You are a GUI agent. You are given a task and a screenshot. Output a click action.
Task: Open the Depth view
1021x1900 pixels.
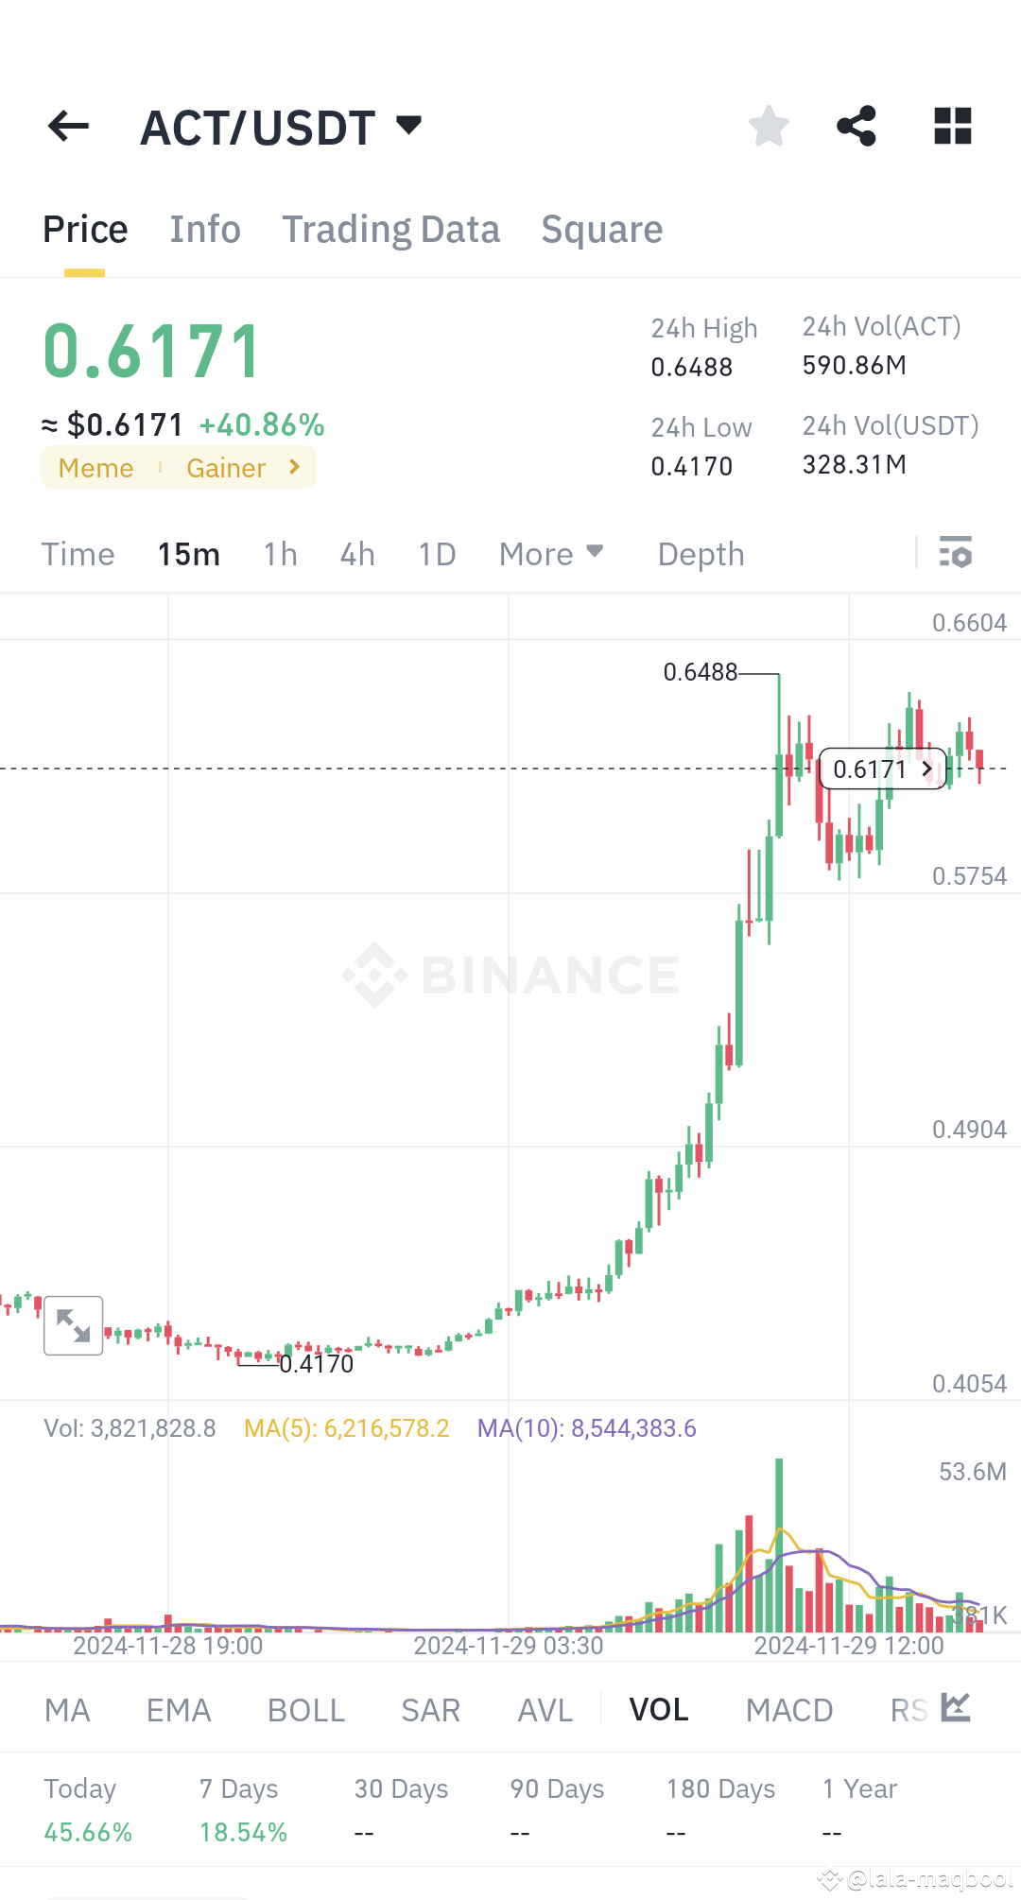[700, 554]
